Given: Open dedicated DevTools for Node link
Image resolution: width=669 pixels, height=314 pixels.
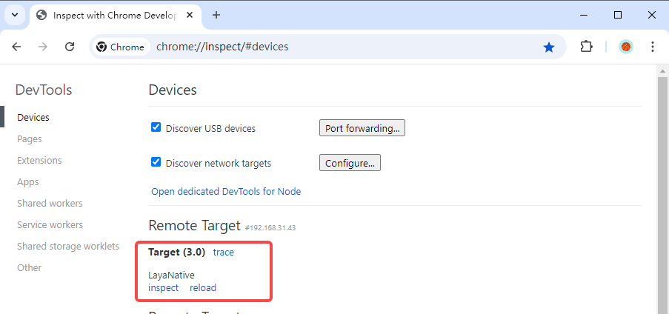Looking at the screenshot, I should 226,191.
